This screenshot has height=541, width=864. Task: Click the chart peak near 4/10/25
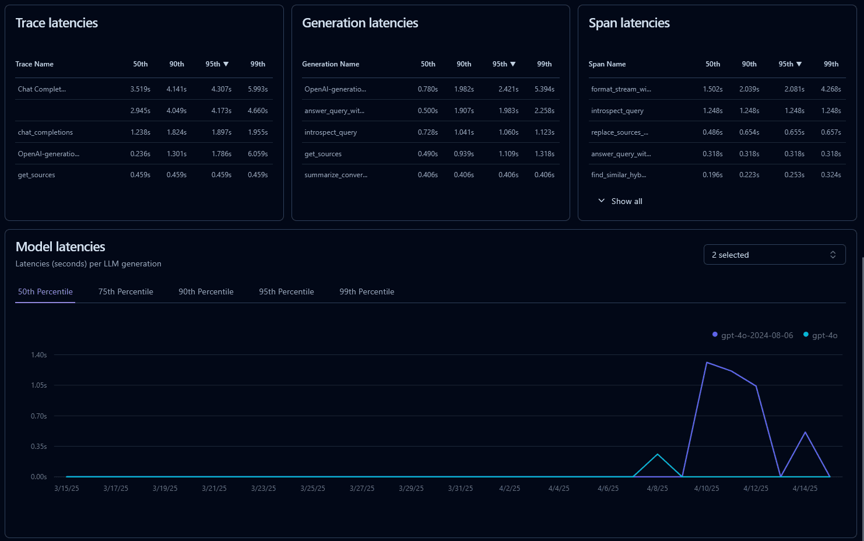pyautogui.click(x=707, y=362)
